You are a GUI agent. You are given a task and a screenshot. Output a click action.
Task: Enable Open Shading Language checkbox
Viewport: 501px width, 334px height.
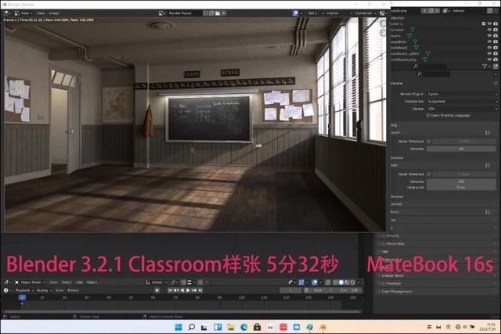428,115
